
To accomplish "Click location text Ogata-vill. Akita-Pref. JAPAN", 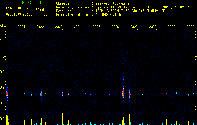I will coord(123,7).
